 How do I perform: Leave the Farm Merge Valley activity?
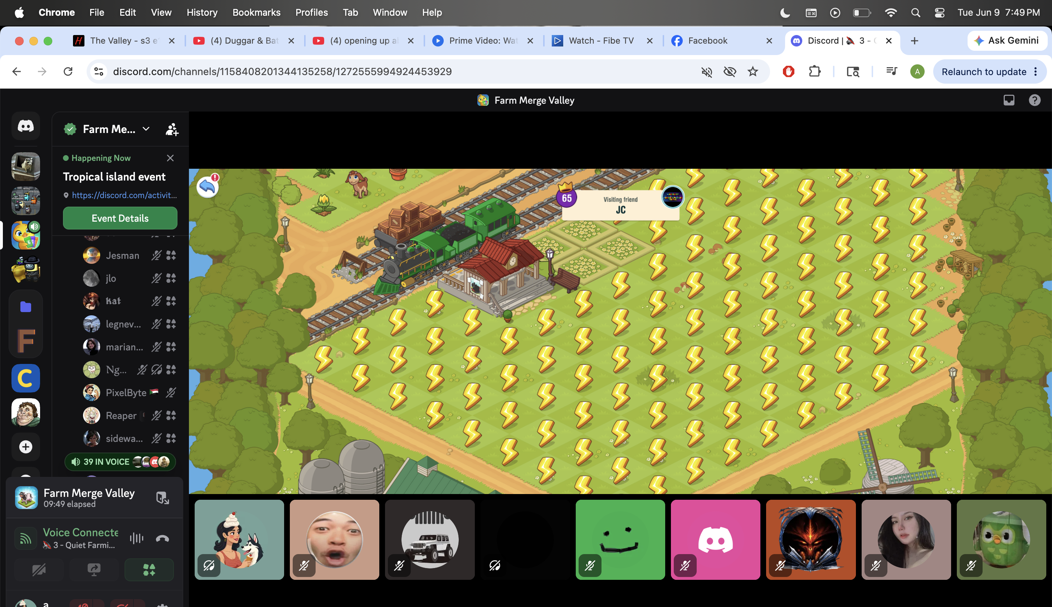coord(162,498)
